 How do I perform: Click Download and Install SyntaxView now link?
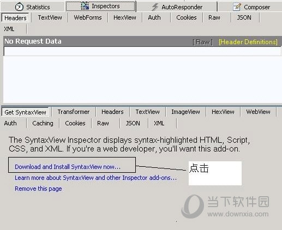click(68, 167)
